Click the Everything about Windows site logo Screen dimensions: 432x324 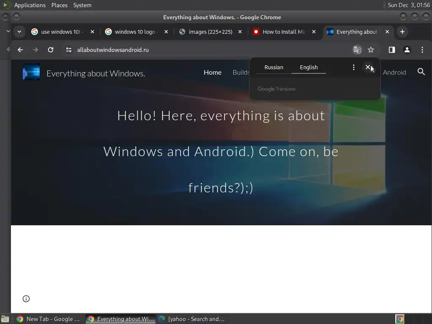pyautogui.click(x=31, y=72)
